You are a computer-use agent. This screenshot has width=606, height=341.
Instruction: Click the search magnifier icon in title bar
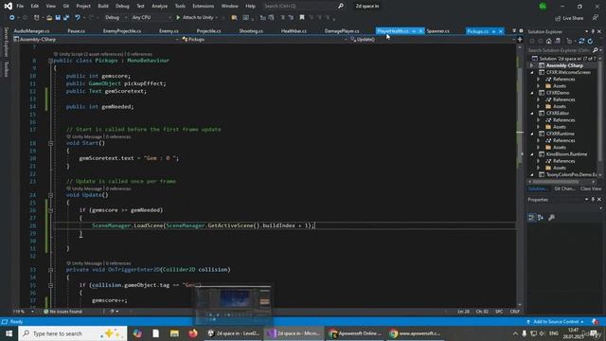(x=341, y=7)
